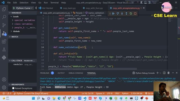
Task: Expand special variables node
Action: click(x=12, y=20)
